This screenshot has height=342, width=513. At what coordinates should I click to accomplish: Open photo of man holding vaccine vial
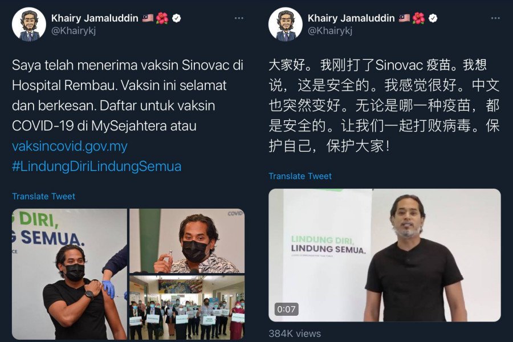coord(187,241)
